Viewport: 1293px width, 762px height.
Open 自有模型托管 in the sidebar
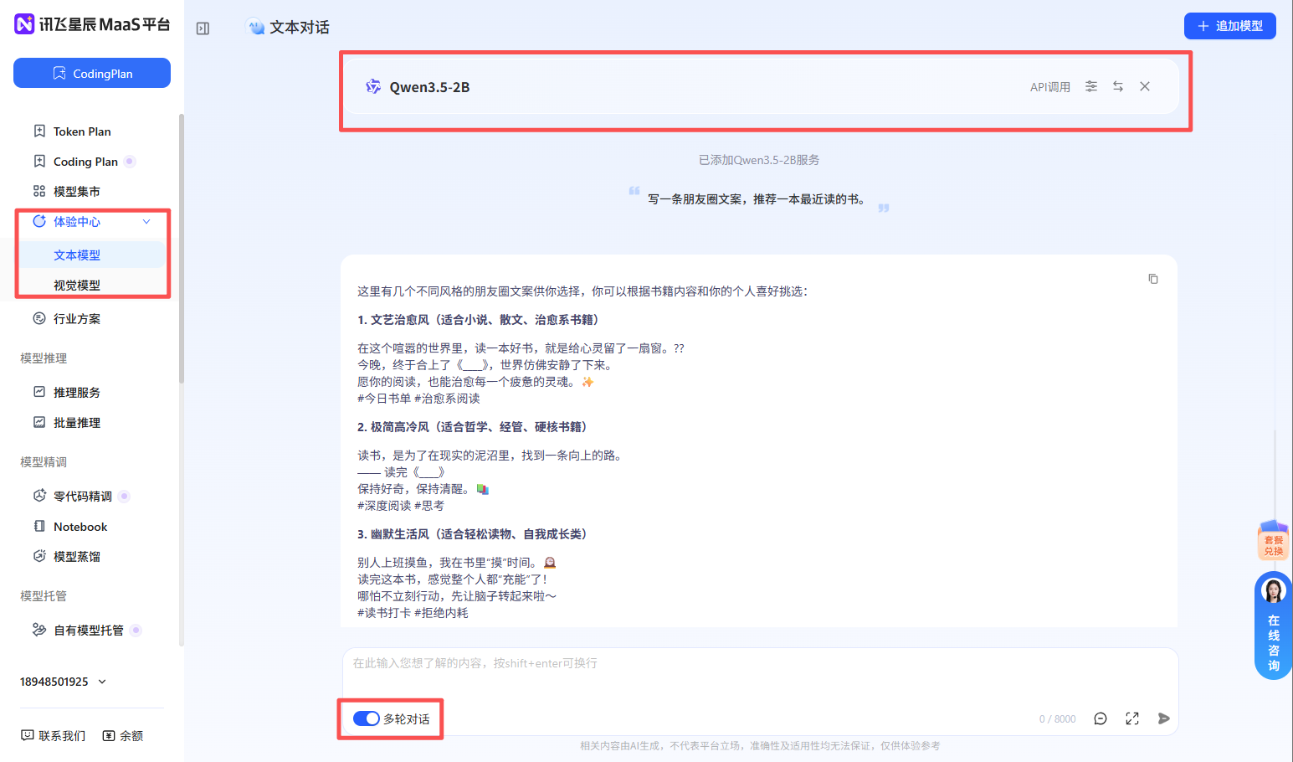coord(89,631)
